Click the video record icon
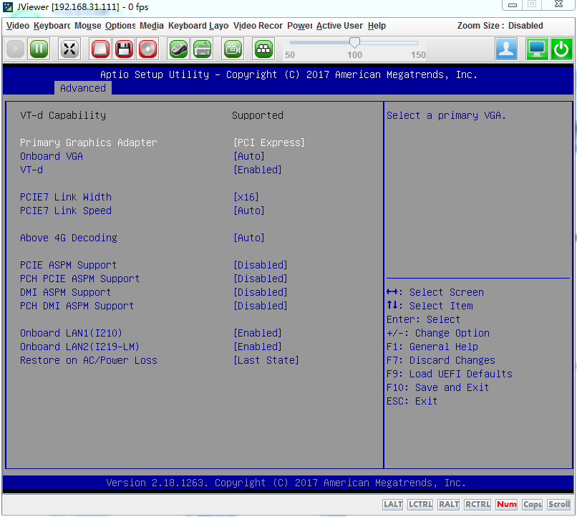Screen dimensions: 577x517 coord(233,49)
